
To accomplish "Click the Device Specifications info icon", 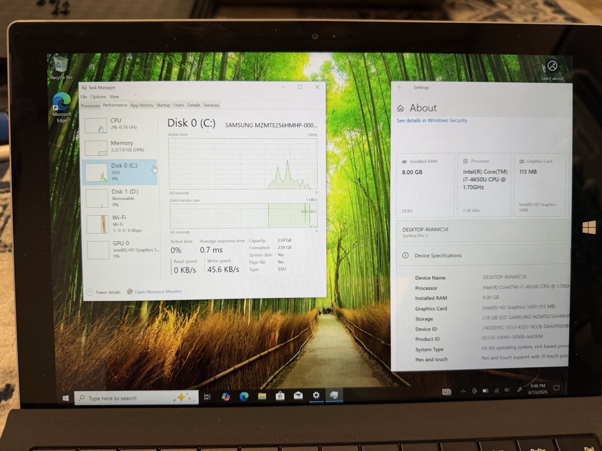I will tap(405, 256).
